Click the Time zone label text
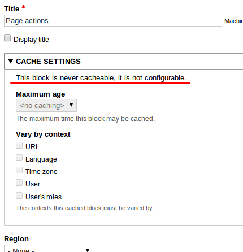 [x=41, y=172]
